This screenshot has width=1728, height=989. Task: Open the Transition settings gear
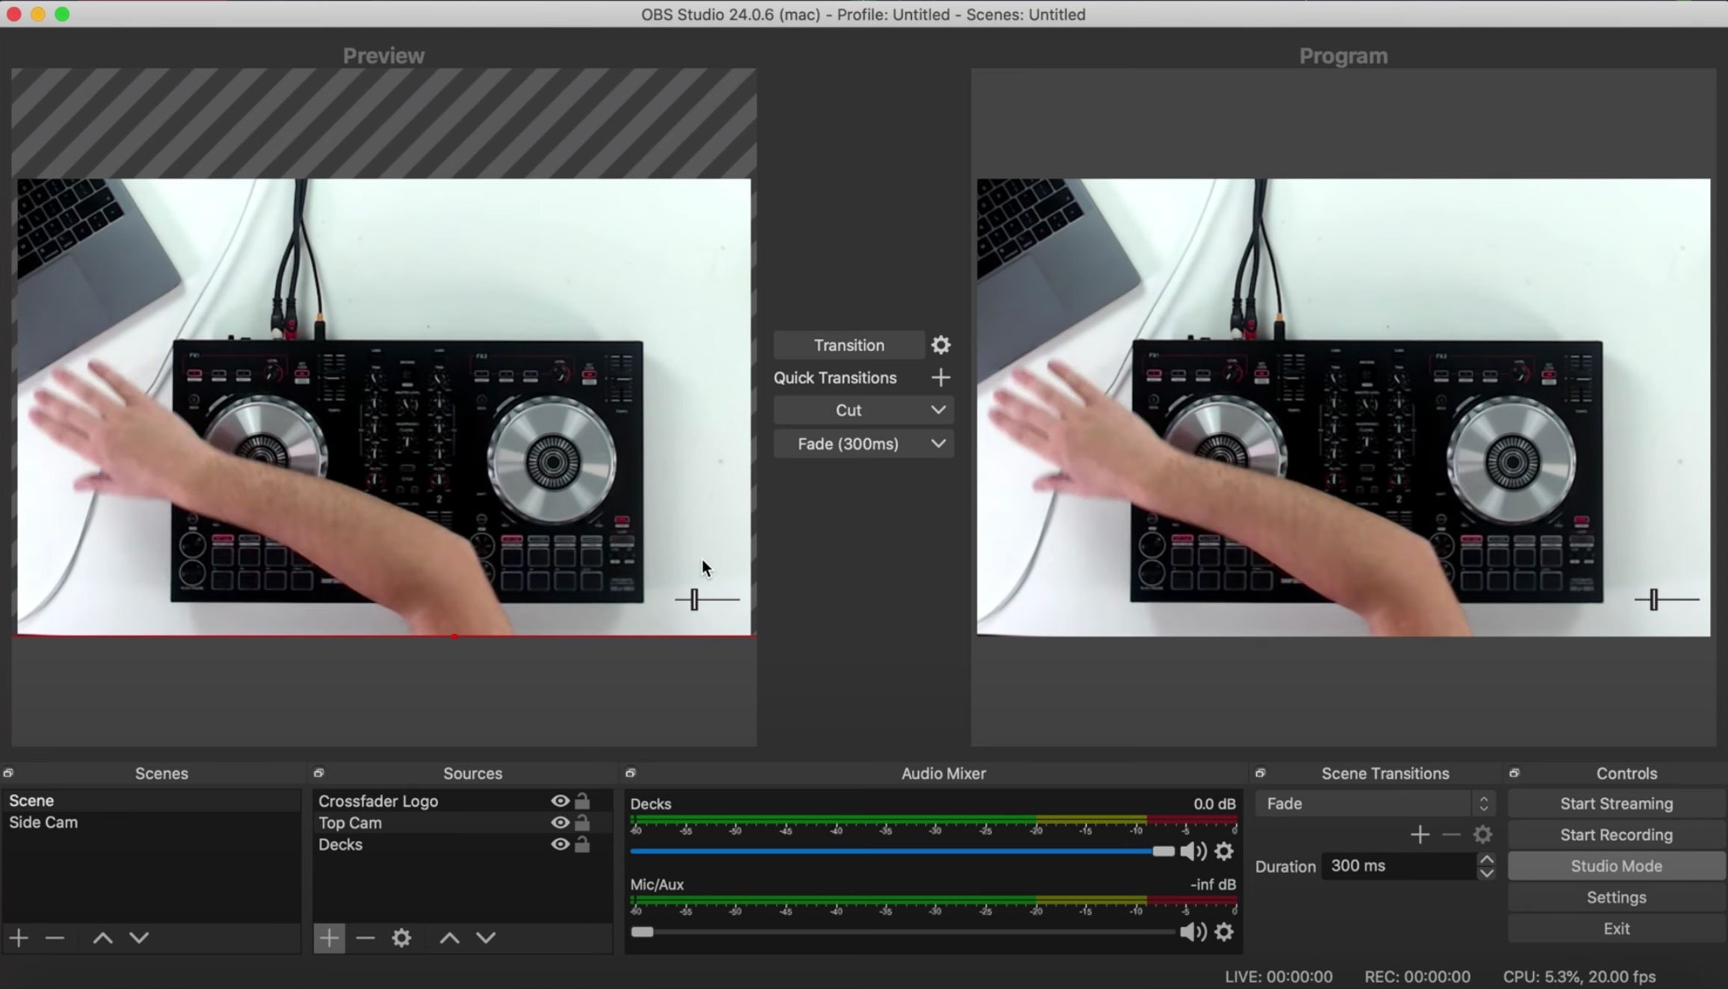pyautogui.click(x=940, y=345)
